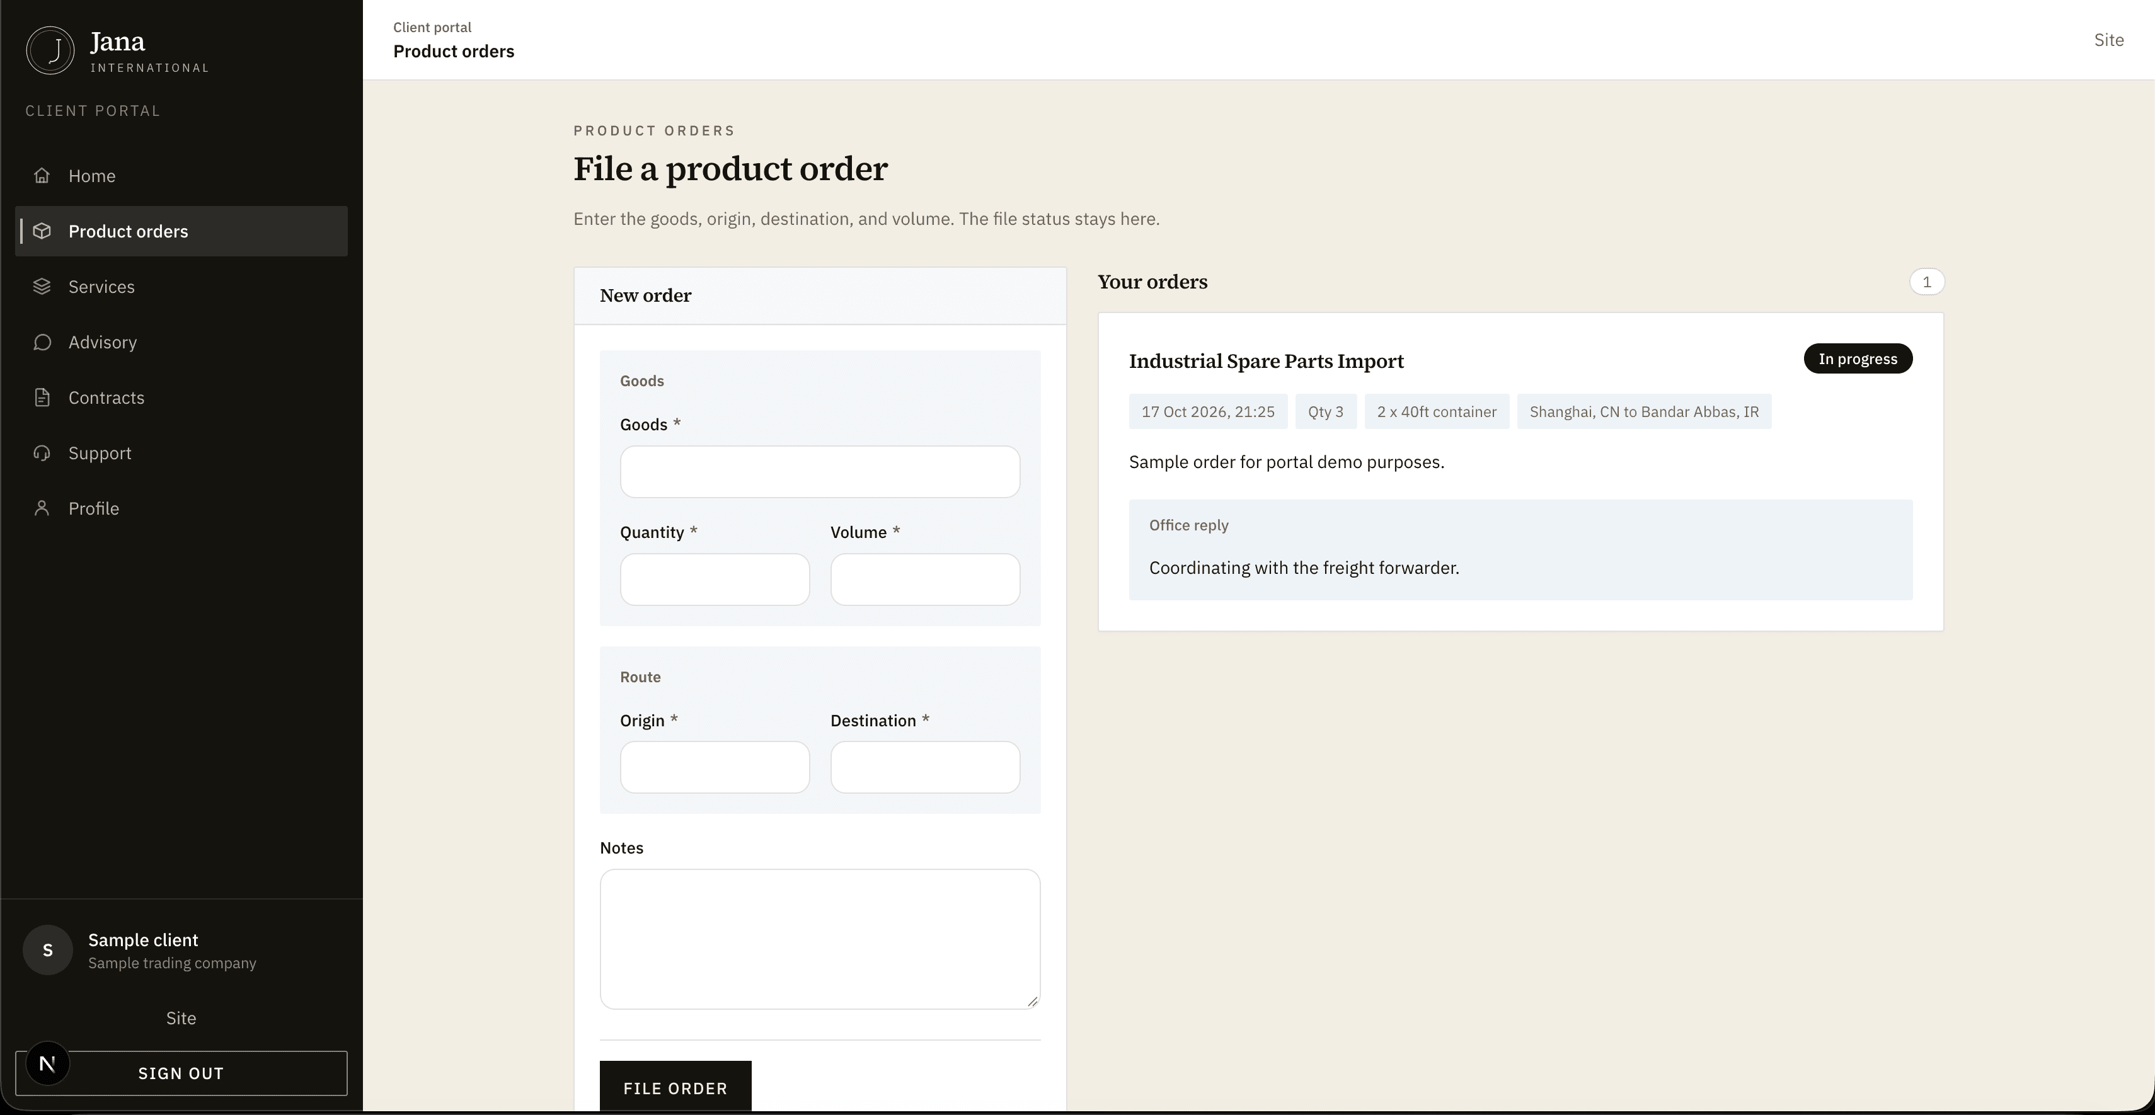Open the Services section

point(181,286)
